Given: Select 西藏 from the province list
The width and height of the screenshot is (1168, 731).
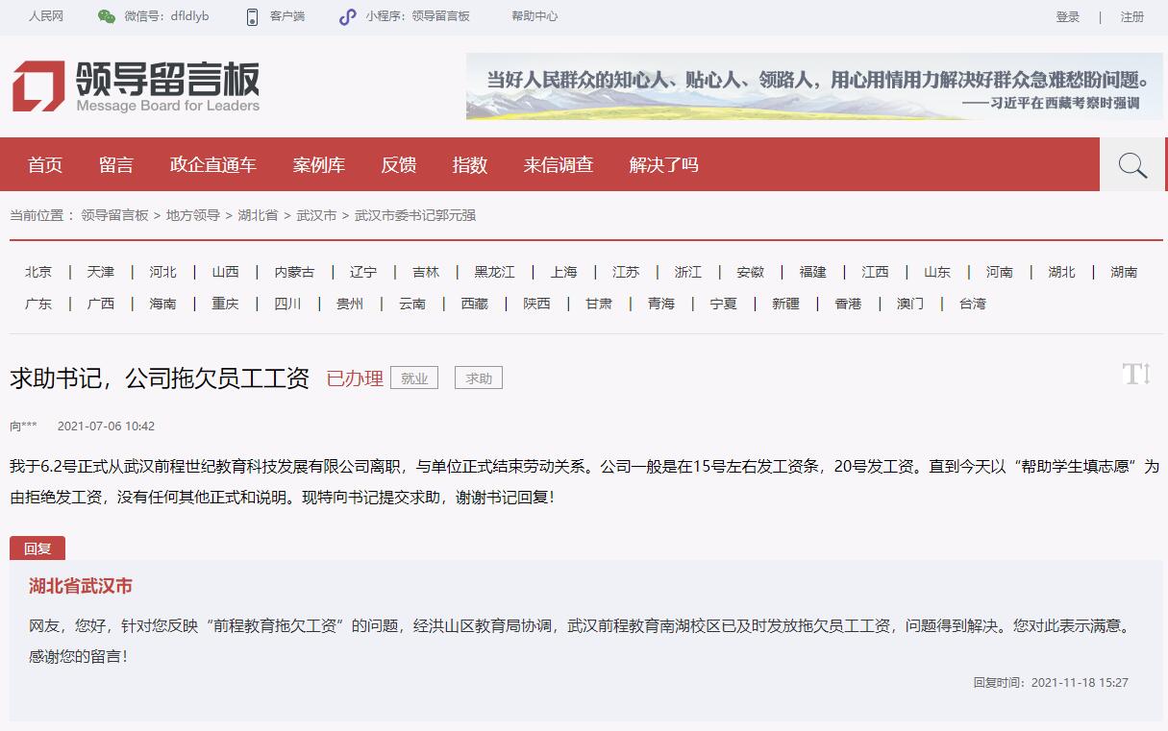Looking at the screenshot, I should (474, 304).
